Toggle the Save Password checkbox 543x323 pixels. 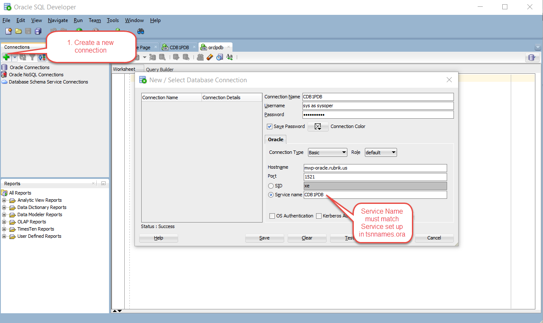click(x=269, y=126)
